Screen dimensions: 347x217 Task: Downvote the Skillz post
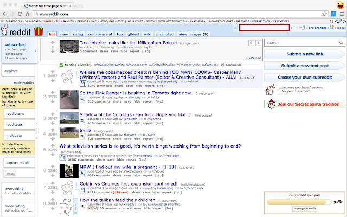(x=53, y=139)
